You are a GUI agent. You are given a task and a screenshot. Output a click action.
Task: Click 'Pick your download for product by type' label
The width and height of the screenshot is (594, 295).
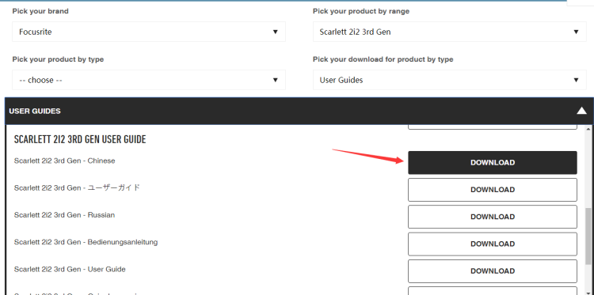383,59
